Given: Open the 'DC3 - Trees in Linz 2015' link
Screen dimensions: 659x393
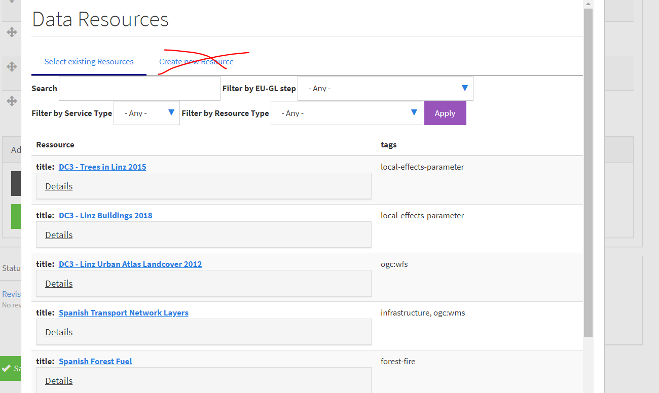Looking at the screenshot, I should pos(102,166).
